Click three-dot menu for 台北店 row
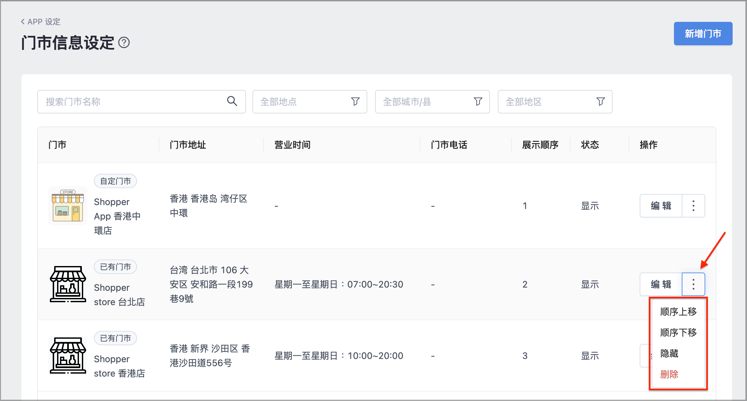The height and width of the screenshot is (401, 747). pyautogui.click(x=694, y=284)
